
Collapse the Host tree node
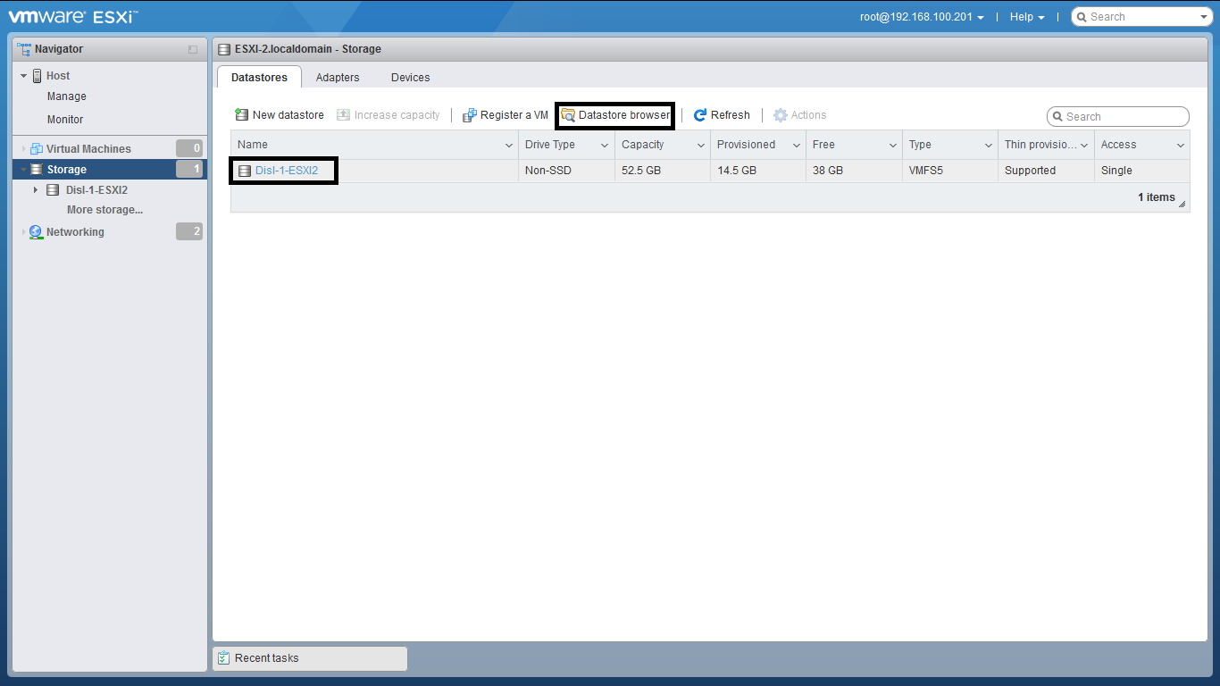pyautogui.click(x=24, y=76)
